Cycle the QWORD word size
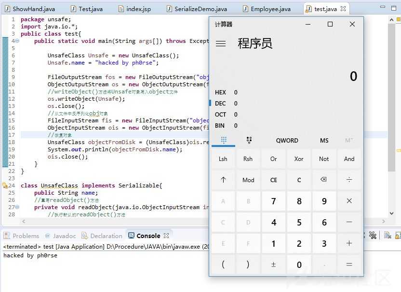This screenshot has width=401, height=292. coord(287,140)
